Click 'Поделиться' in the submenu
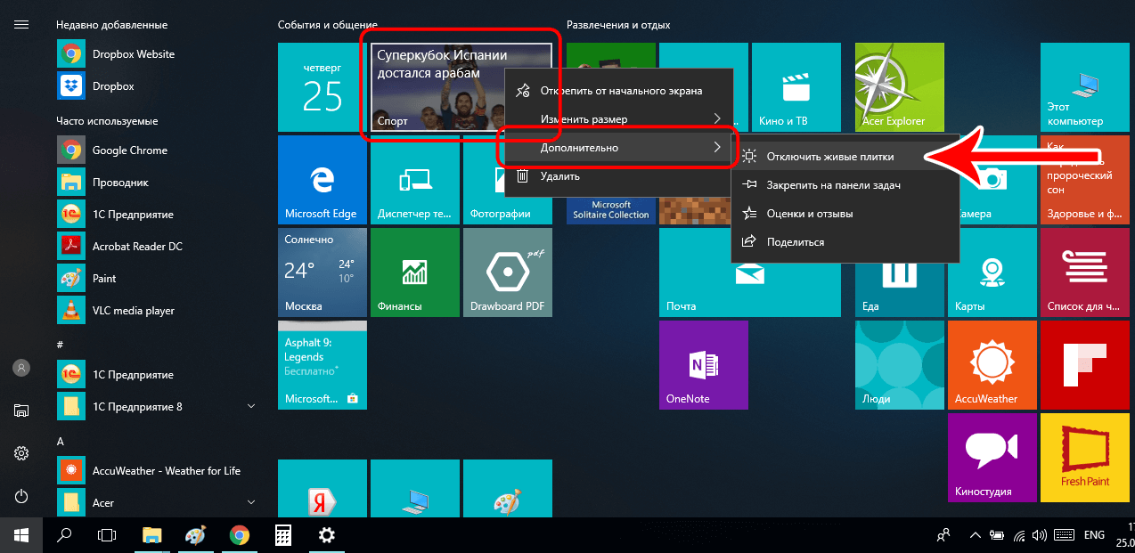The height and width of the screenshot is (553, 1135). pos(795,242)
